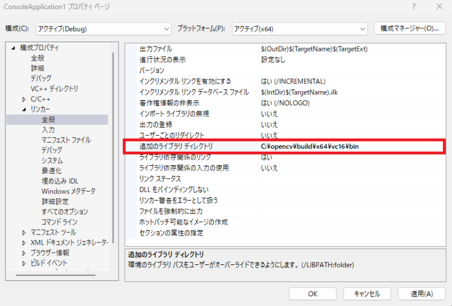Expand the ビルド イベント tree node

(x=24, y=263)
